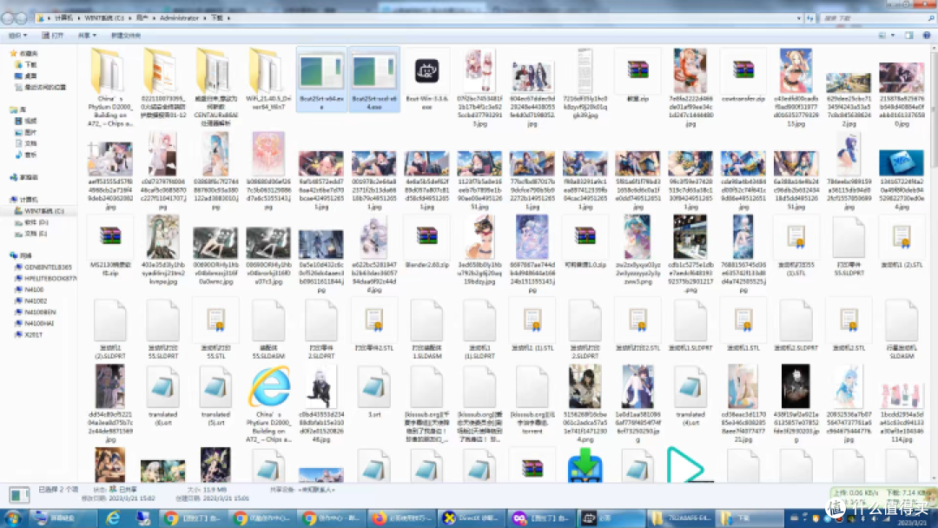
Task: Select the green download arrow application icon
Action: 585,465
